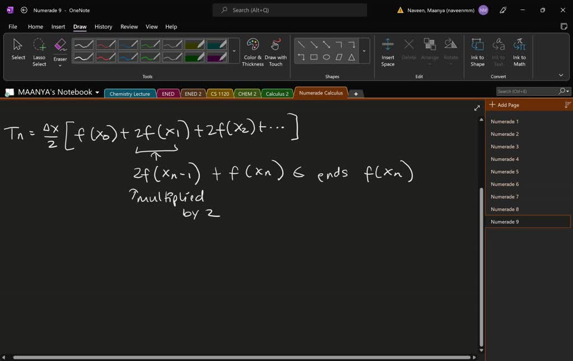Viewport: 573px width, 361px height.
Task: Open the Shapes gallery dropdown
Action: click(364, 51)
